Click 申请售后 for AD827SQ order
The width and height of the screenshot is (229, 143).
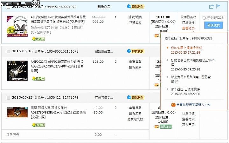click(135, 108)
